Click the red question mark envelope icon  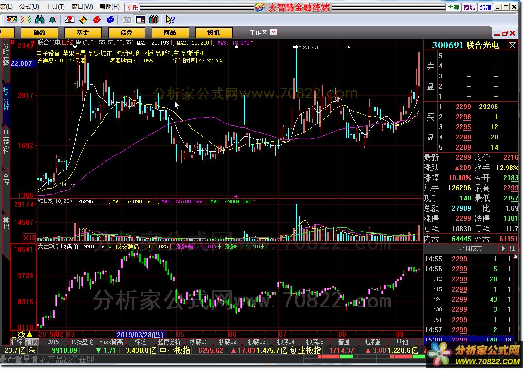69,20
